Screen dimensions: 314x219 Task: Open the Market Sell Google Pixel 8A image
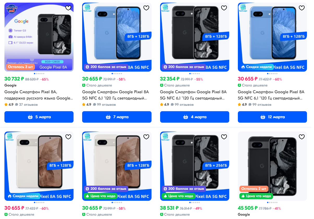[x=39, y=37]
